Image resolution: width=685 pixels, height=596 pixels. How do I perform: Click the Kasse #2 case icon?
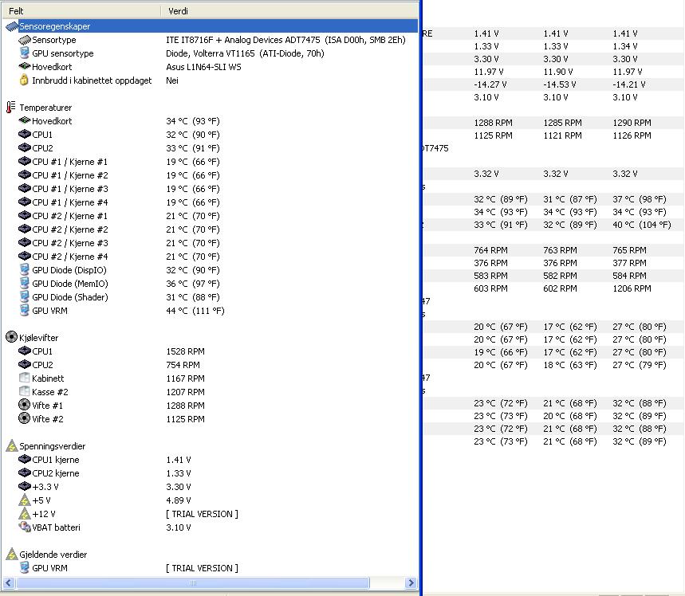25,391
